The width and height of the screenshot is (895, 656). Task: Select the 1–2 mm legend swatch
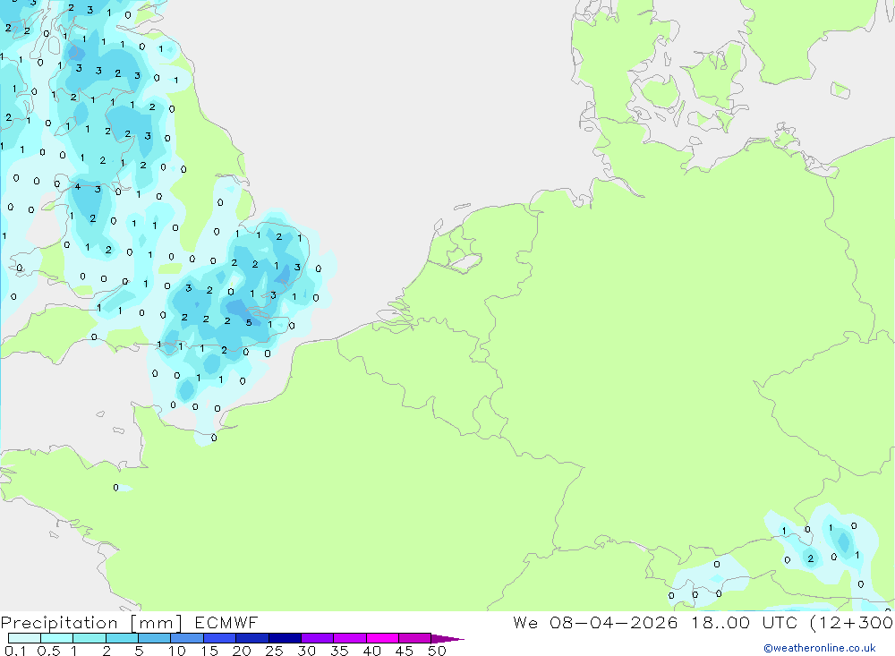[x=89, y=638]
